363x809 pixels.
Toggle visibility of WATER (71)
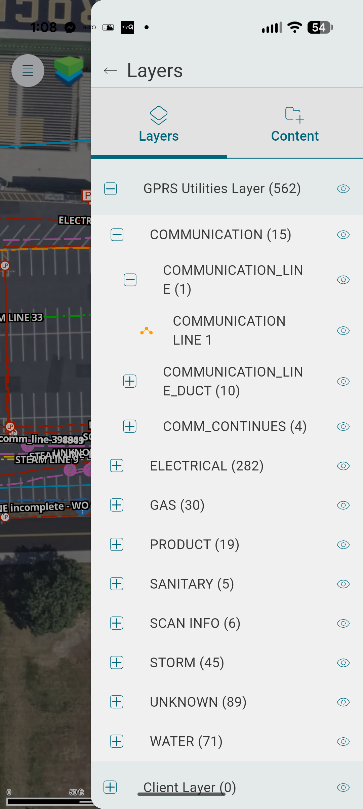(x=343, y=741)
